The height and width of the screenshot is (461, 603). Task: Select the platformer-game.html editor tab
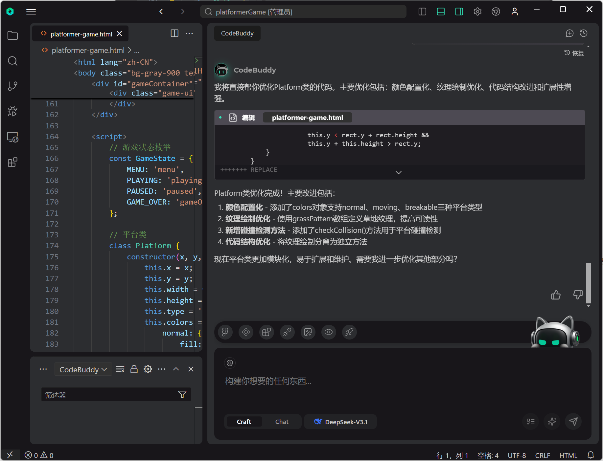81,34
